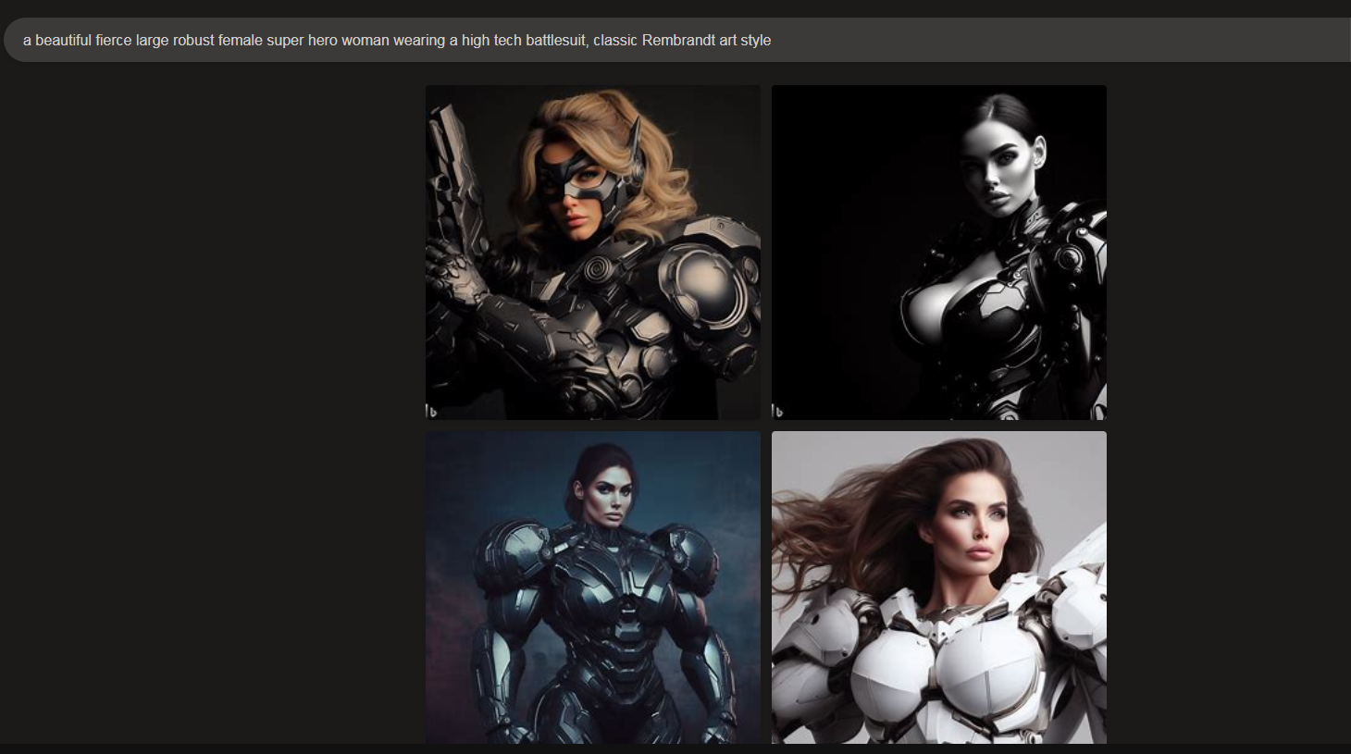
Task: Select the dark blue battlesuit image
Action: coord(592,587)
